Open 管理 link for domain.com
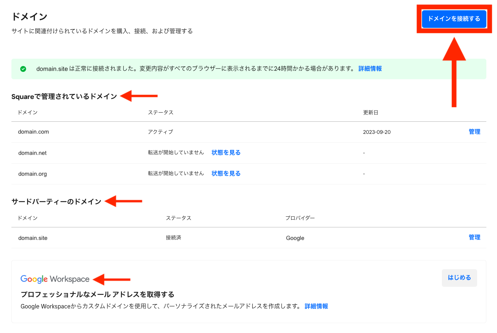 (x=474, y=132)
